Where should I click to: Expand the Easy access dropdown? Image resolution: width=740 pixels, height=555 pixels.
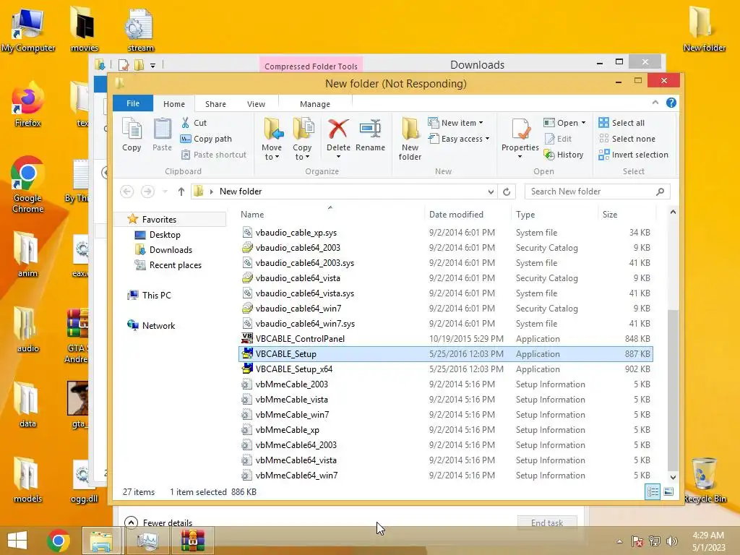click(459, 139)
